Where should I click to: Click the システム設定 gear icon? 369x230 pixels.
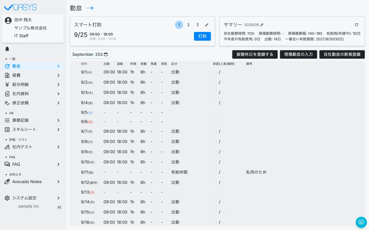pos(7,198)
